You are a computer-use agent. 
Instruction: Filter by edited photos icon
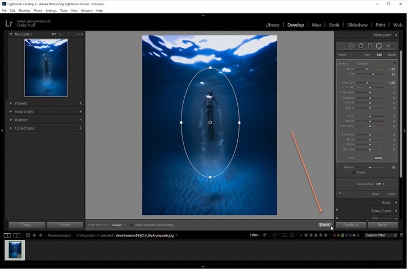click(x=285, y=235)
